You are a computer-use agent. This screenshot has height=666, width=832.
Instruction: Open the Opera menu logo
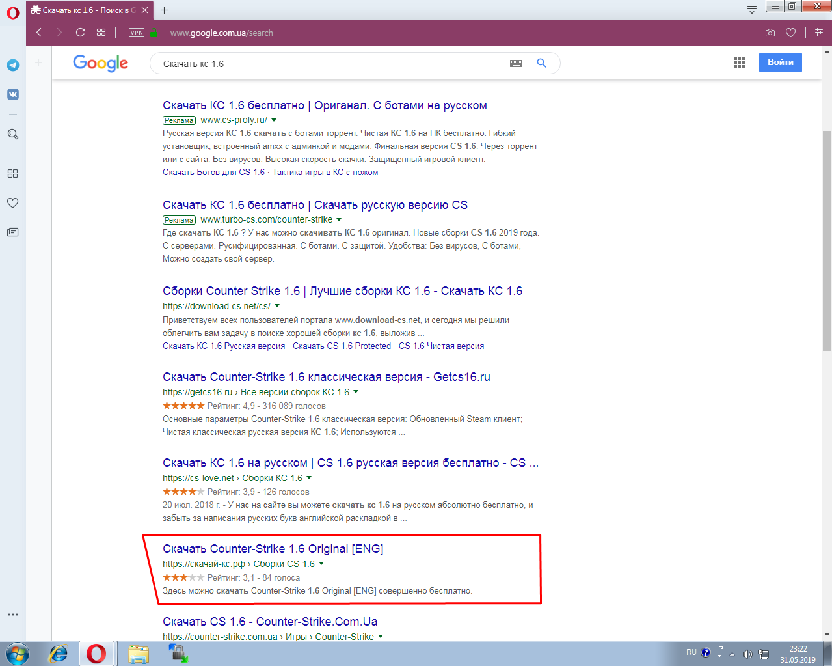click(12, 12)
